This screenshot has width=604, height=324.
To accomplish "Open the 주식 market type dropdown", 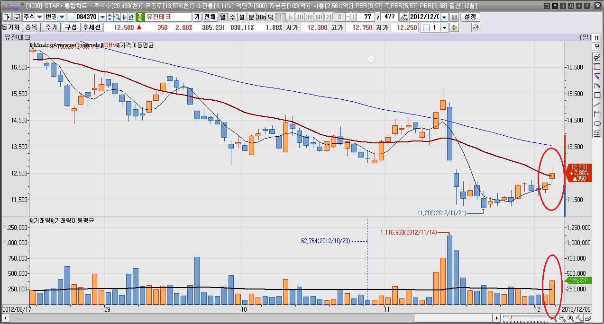I will pyautogui.click(x=39, y=17).
